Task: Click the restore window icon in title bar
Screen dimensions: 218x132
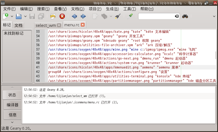Action: click(206, 3)
